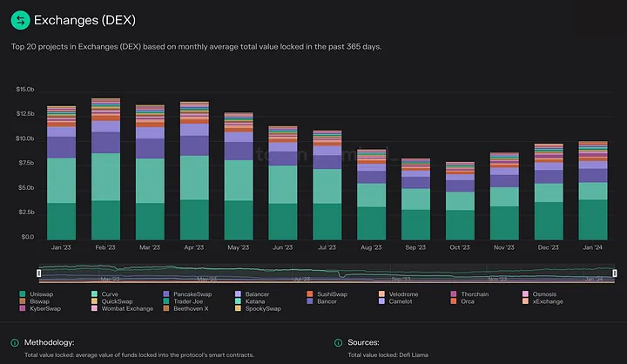
Task: Toggle Balancer legend entry
Action: coord(253,294)
